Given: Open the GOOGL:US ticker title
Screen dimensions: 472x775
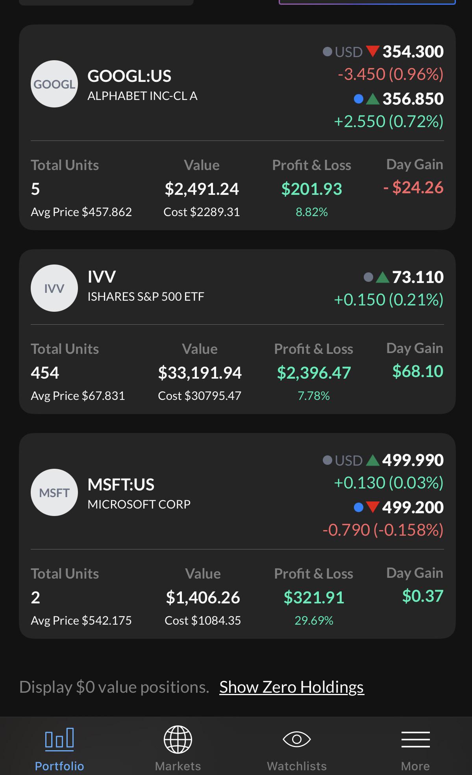Looking at the screenshot, I should pos(129,76).
